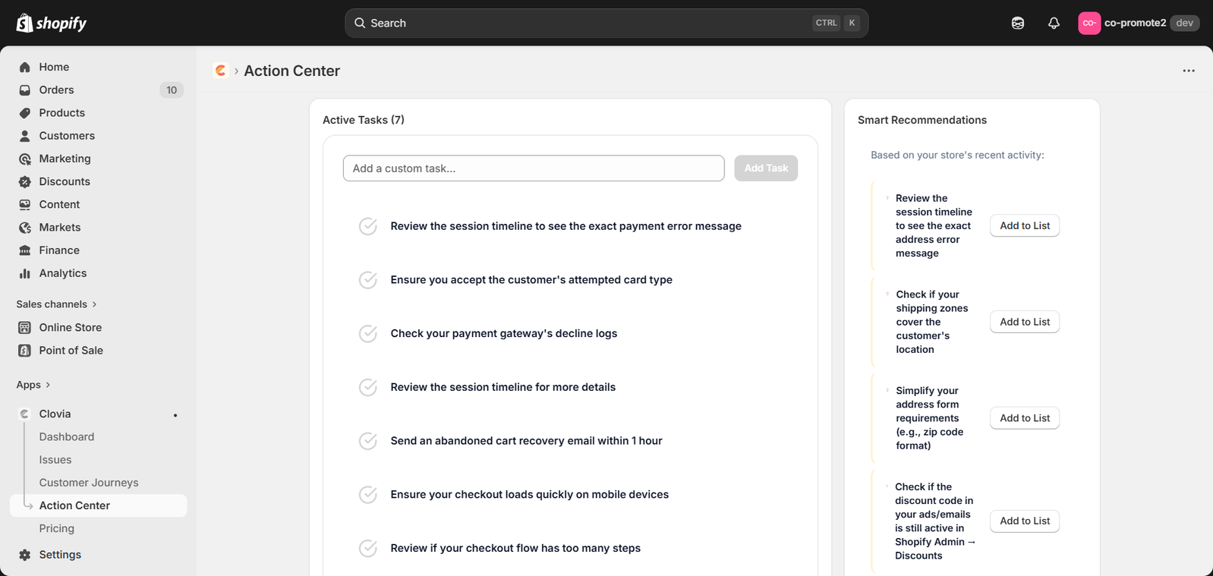Click the Add Task button

pyautogui.click(x=766, y=168)
